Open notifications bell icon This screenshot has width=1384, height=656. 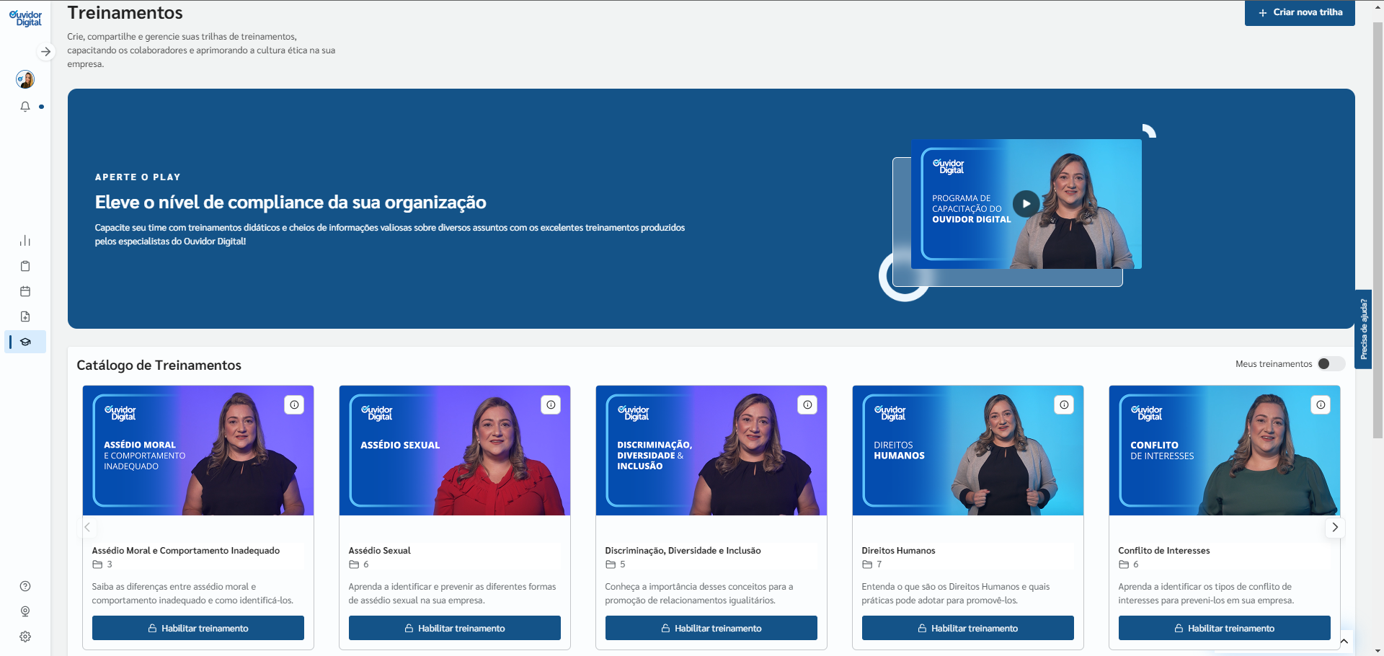pyautogui.click(x=25, y=107)
